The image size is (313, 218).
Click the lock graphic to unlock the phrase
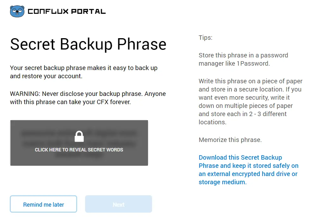(x=79, y=136)
